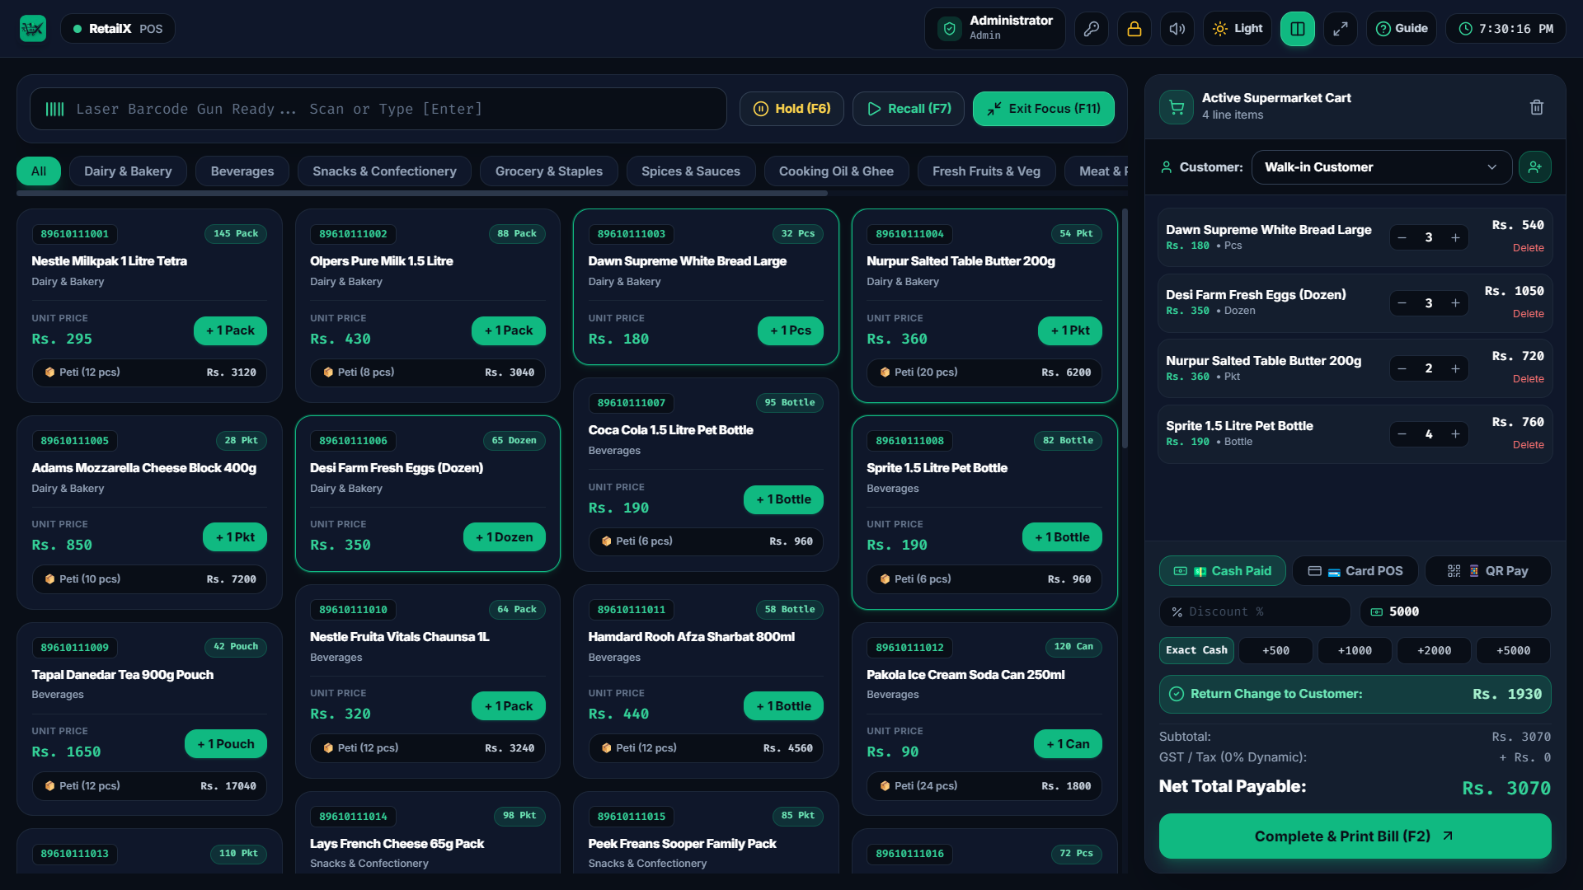1583x890 pixels.
Task: Decrease Nurpur Salted Butter cart quantity
Action: (x=1402, y=369)
